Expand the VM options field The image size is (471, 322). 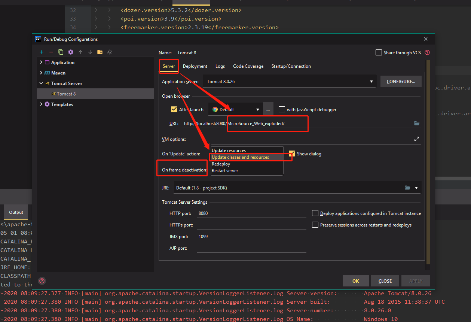coord(417,139)
